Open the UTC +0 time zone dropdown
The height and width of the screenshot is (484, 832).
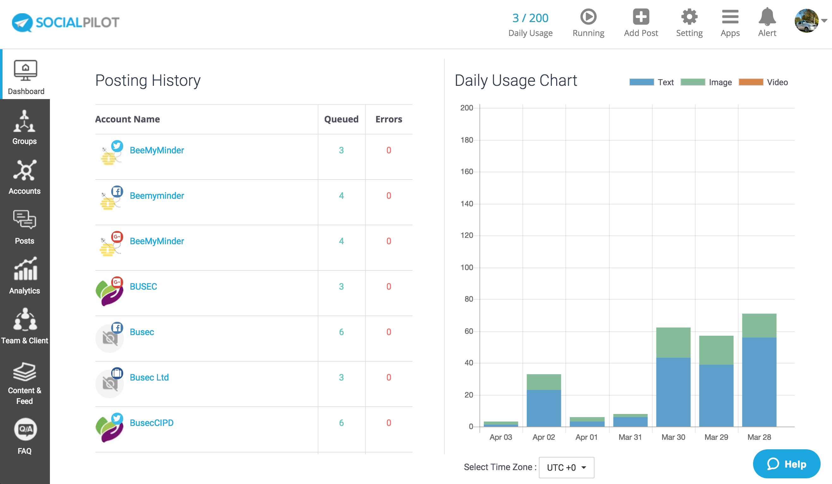(566, 467)
